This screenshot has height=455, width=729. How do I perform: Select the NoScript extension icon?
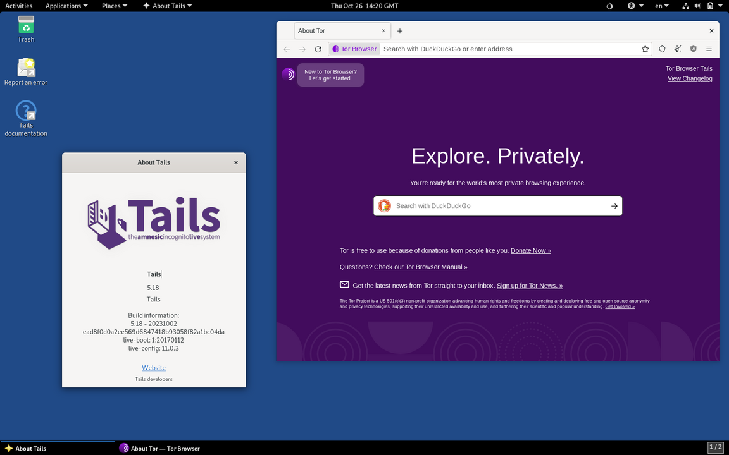[693, 49]
